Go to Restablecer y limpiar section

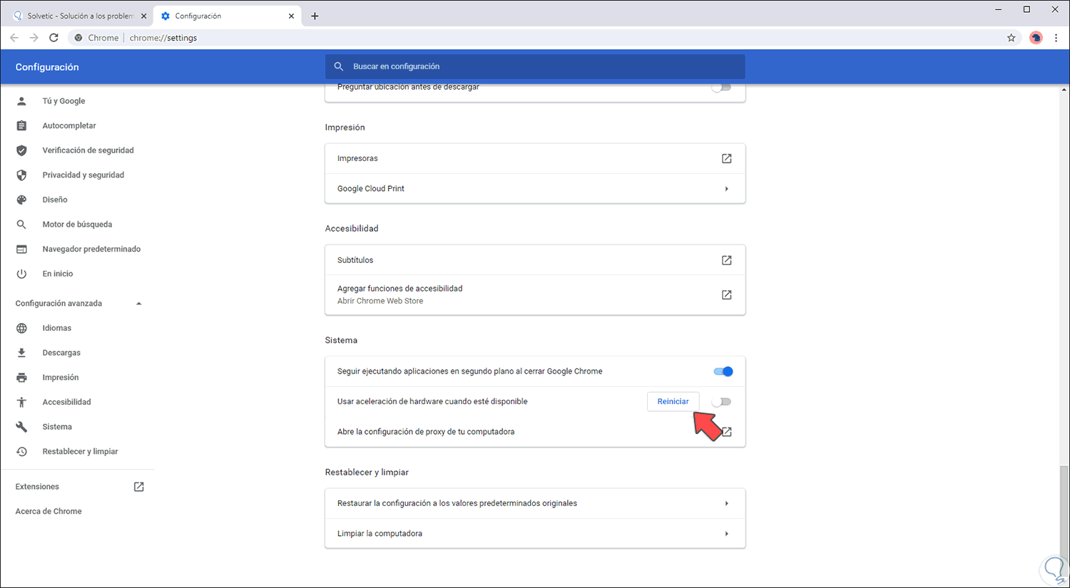coord(80,452)
